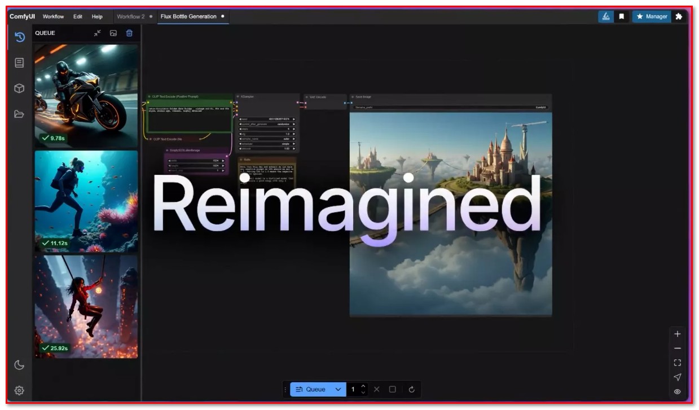
Task: Open the Workflow menu
Action: pos(53,16)
